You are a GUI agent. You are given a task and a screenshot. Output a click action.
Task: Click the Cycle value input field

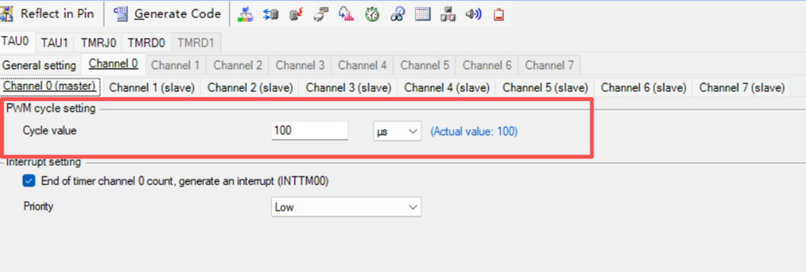point(309,131)
